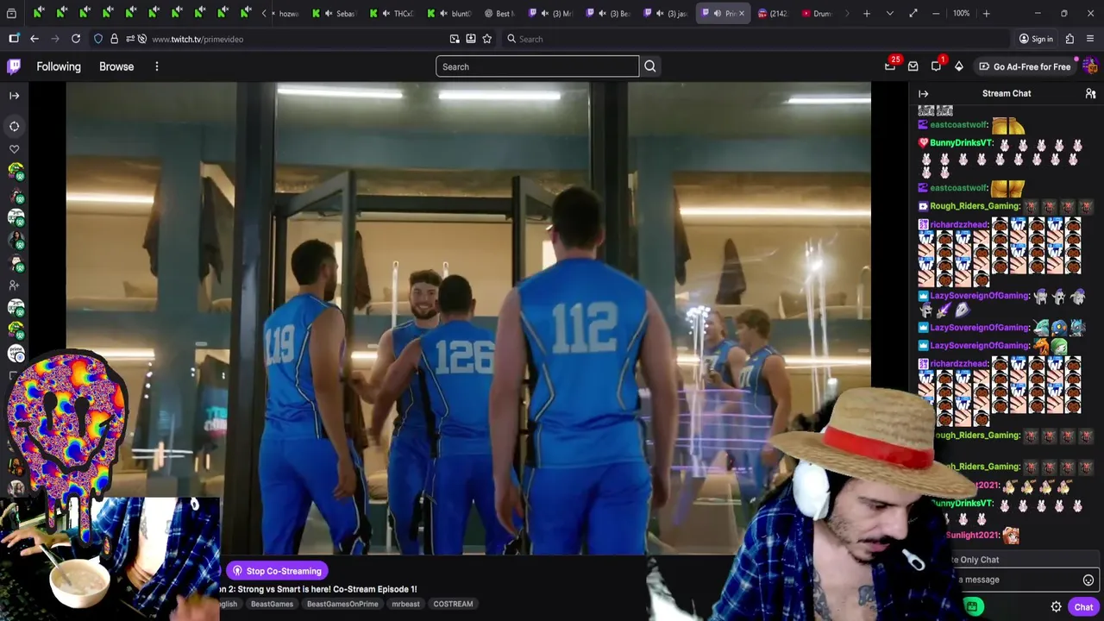Viewport: 1104px width, 621px height.
Task: Expand the left sidebar arrow
Action: click(14, 96)
